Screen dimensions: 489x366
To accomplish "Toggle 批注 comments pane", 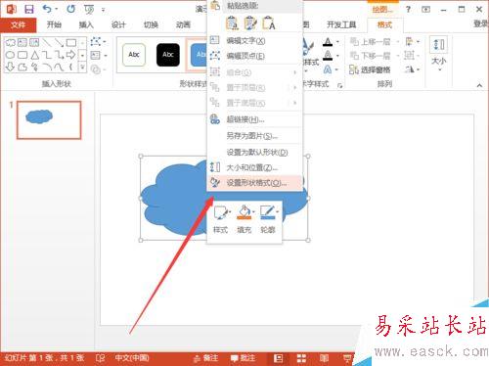I will [x=243, y=358].
